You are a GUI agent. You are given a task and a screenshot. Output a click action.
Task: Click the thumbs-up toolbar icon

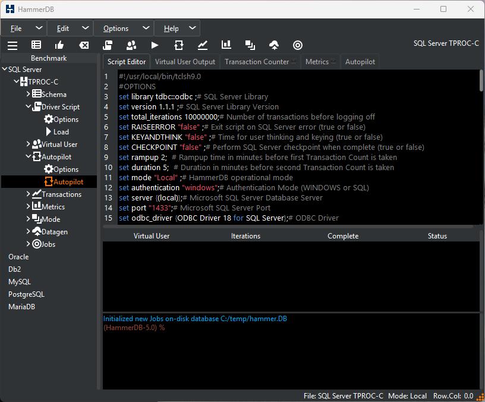coord(59,45)
